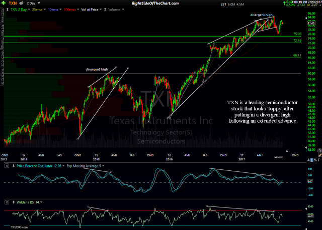This screenshot has width=322, height=230.
Task: Click the 75.20 horizontal support line label
Action: [x=297, y=34]
